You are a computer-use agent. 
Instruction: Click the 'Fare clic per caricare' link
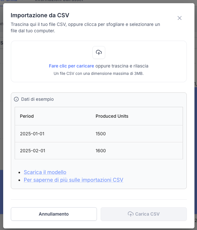(71, 66)
